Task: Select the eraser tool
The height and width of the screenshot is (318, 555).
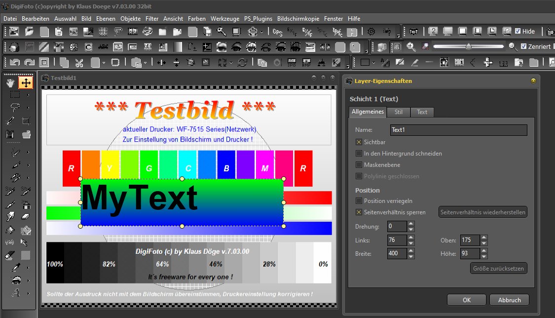Action: pos(26,217)
